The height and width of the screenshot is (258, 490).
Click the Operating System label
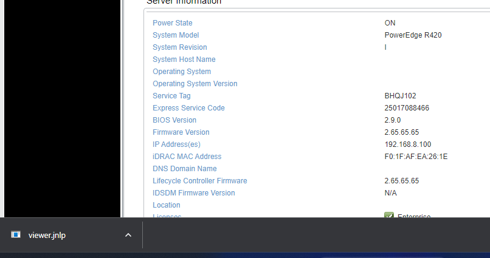point(182,72)
